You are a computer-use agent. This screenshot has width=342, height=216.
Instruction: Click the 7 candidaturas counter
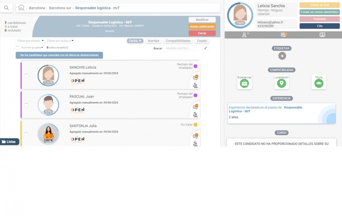tap(15, 23)
